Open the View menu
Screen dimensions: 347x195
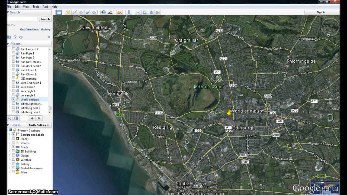click(26, 6)
